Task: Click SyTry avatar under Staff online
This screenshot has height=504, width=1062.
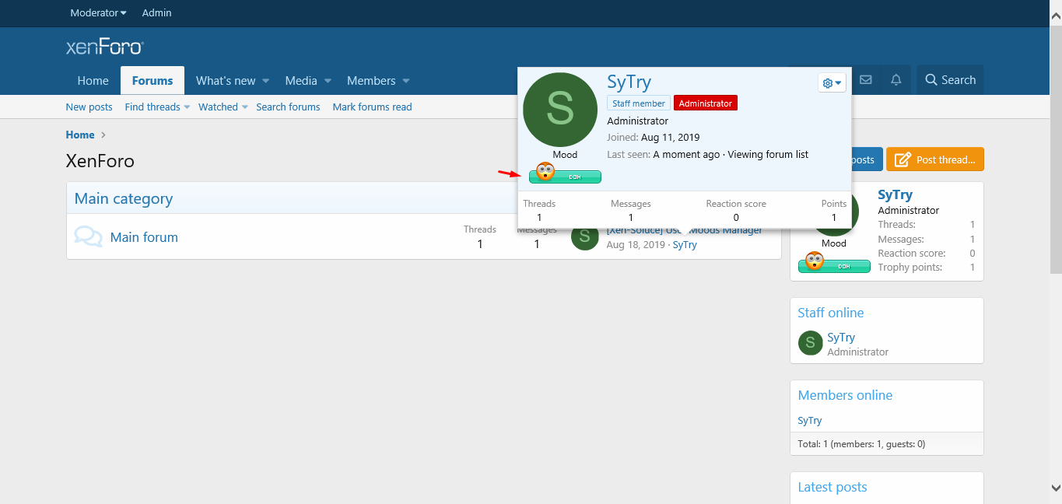Action: coord(810,344)
